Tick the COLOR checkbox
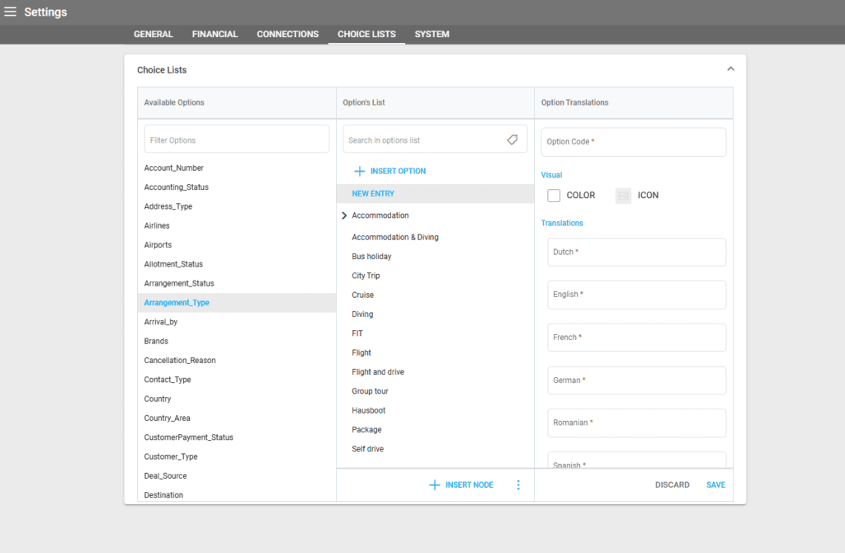The height and width of the screenshot is (553, 845). (x=554, y=196)
